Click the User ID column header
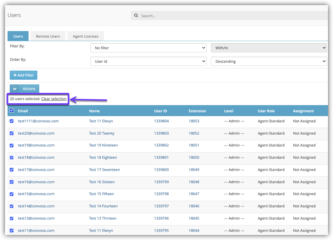This screenshot has height=240, width=333. 161,111
